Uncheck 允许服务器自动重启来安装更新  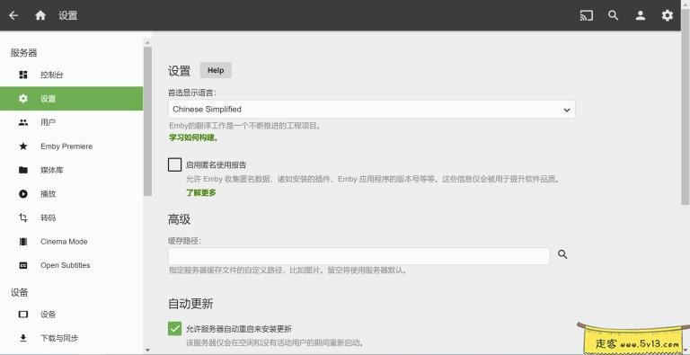click(174, 329)
